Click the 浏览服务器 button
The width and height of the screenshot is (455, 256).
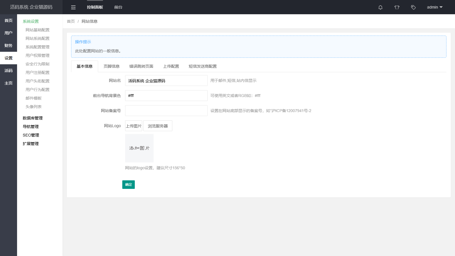point(158,126)
